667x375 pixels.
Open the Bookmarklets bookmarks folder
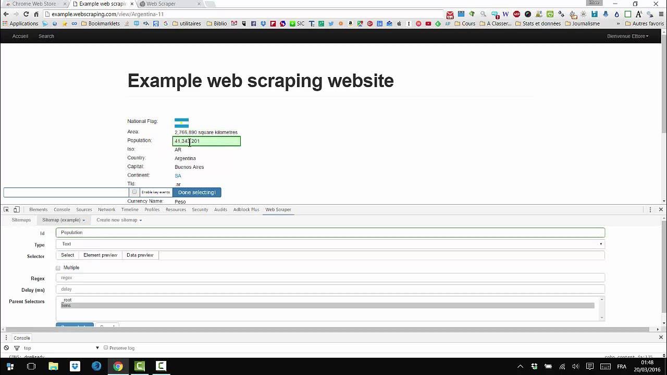100,23
